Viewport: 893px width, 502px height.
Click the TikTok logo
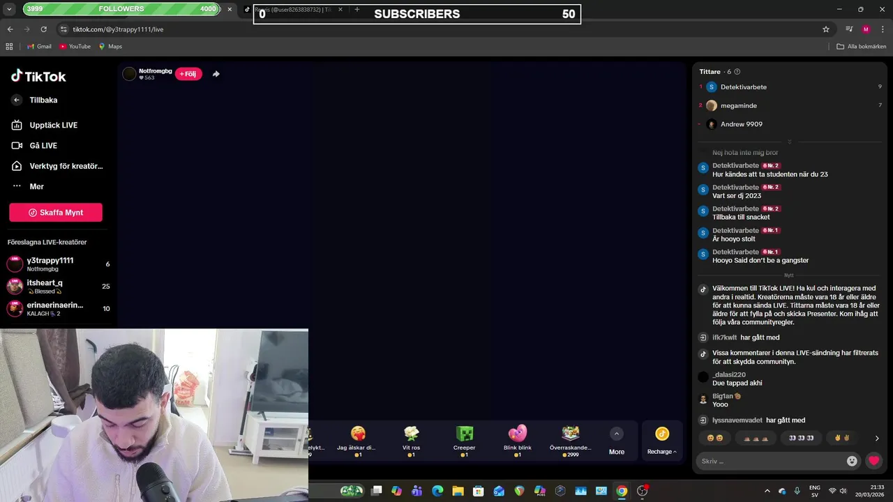(x=38, y=76)
